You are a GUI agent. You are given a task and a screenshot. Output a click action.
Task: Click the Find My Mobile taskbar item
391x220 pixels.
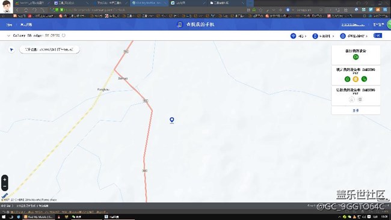click(x=38, y=217)
